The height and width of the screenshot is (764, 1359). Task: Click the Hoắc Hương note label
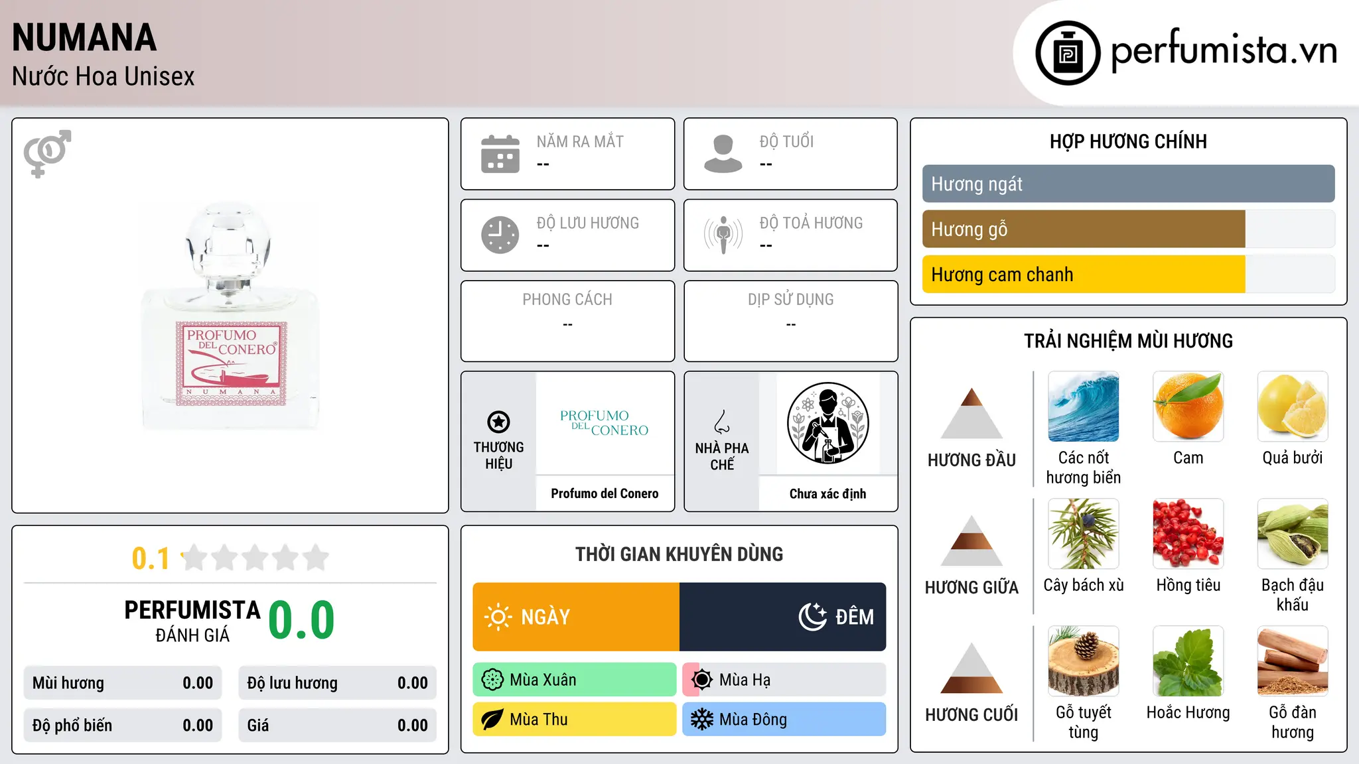pos(1188,712)
